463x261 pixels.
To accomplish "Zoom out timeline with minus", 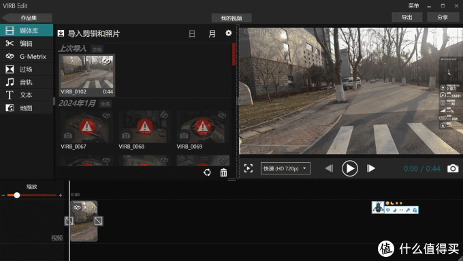I will 3,196.
